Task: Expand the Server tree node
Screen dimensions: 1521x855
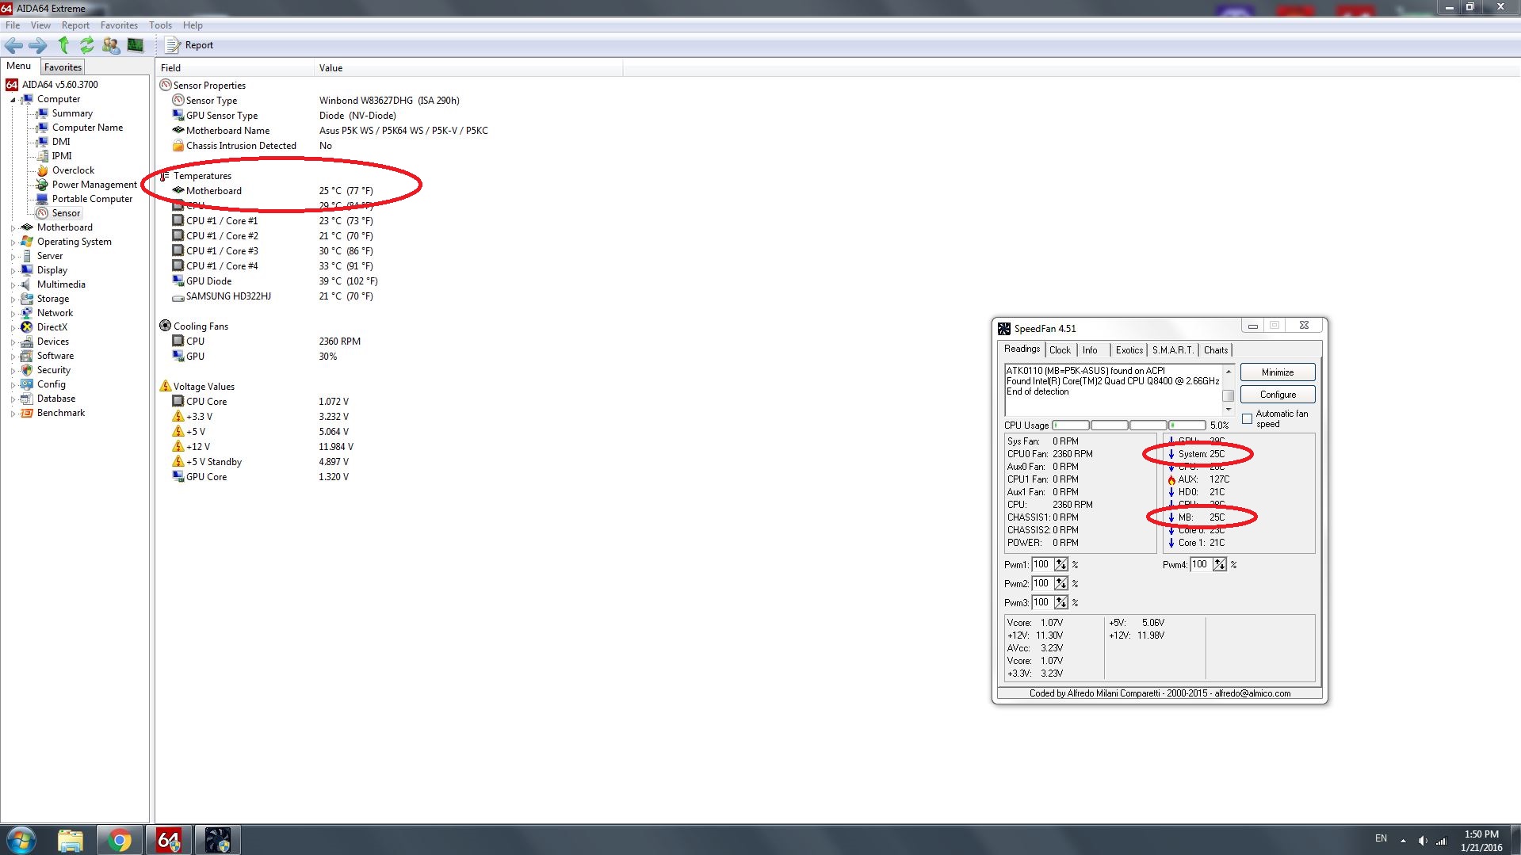Action: tap(13, 257)
